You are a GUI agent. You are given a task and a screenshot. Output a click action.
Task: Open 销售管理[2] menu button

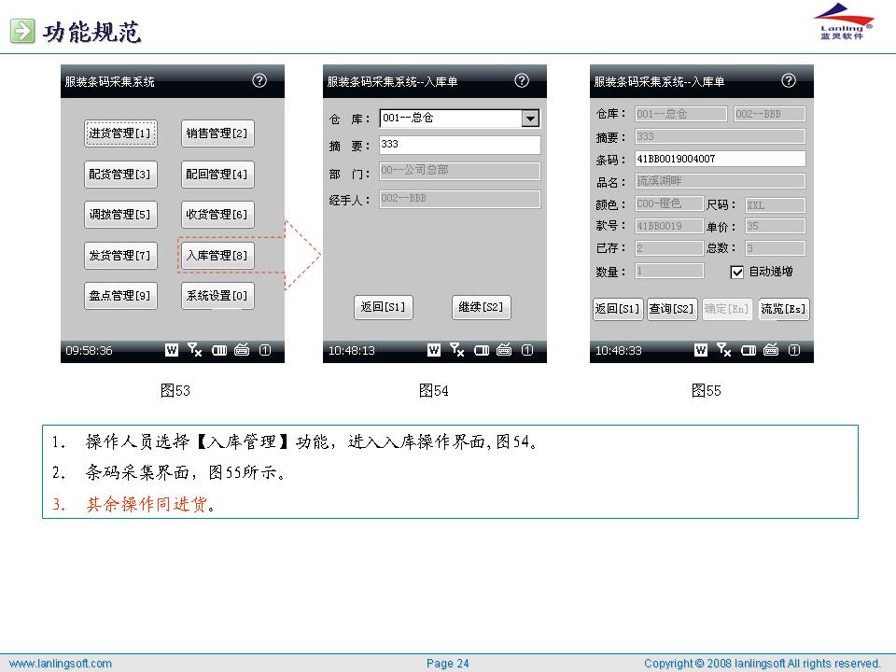click(x=217, y=133)
